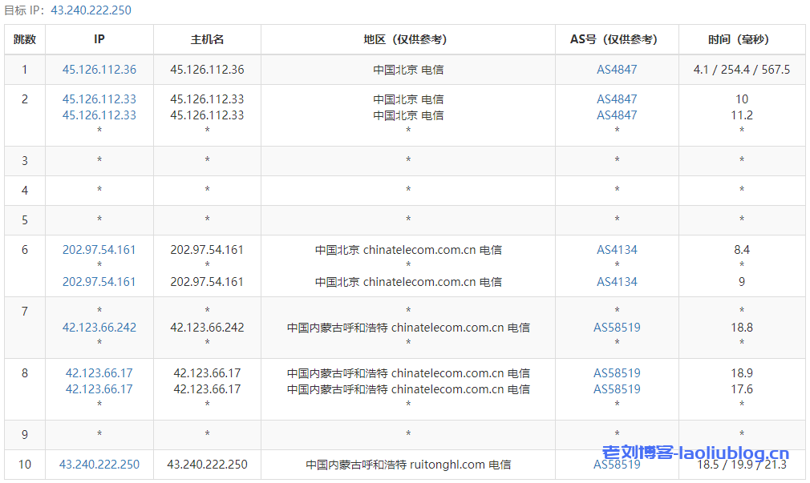Image resolution: width=810 pixels, height=483 pixels.
Task: Open the lower AS4847 link in hop 2
Action: coord(617,115)
